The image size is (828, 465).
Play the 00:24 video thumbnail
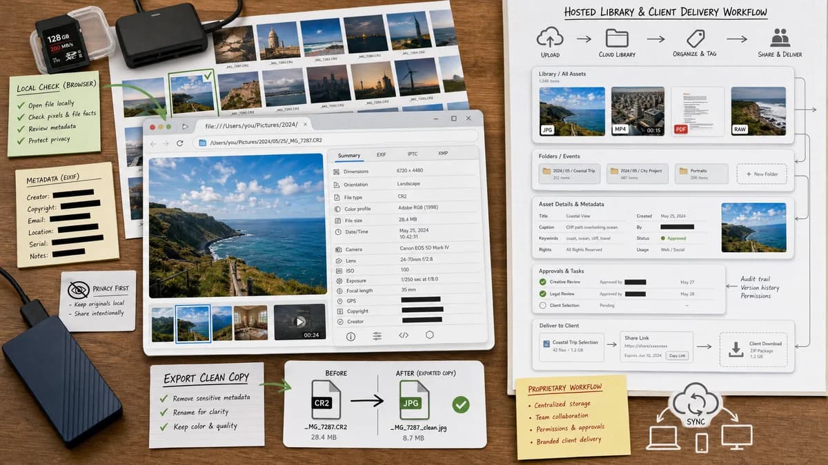299,322
